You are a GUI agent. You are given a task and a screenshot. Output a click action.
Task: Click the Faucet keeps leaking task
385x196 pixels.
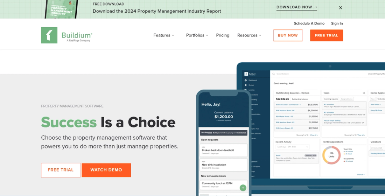point(344,121)
